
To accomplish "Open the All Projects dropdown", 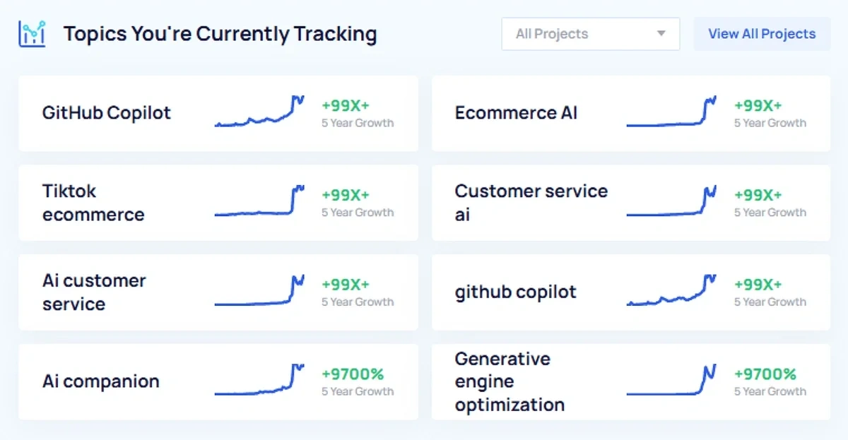I will [590, 33].
